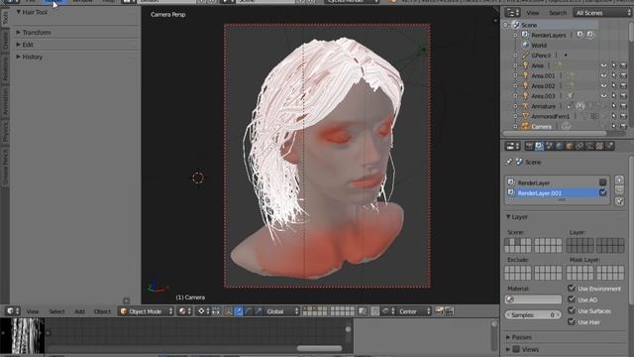Image resolution: width=634 pixels, height=357 pixels.
Task: Select the Render Layers properties tab
Action: click(539, 146)
